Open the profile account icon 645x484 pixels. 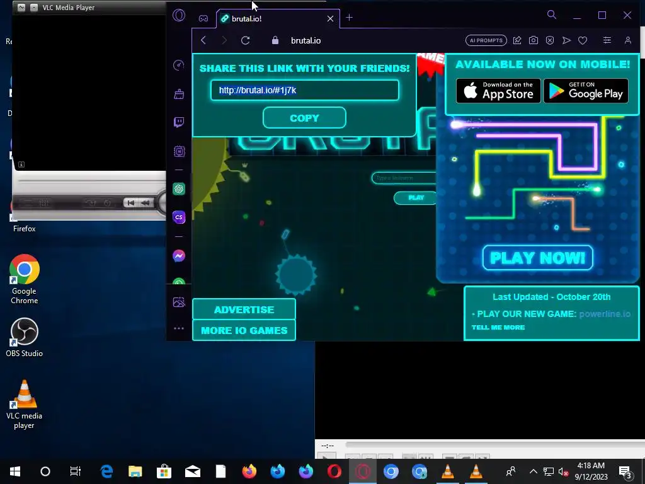pyautogui.click(x=628, y=40)
